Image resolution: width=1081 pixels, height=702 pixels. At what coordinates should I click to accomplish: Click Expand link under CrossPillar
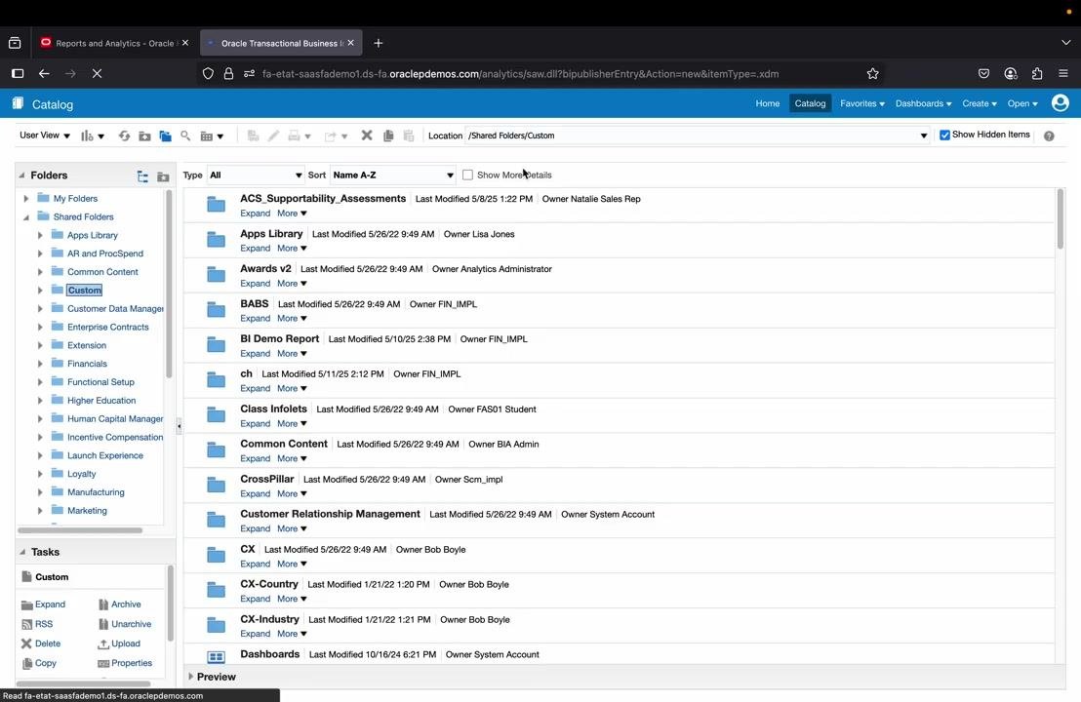[255, 493]
